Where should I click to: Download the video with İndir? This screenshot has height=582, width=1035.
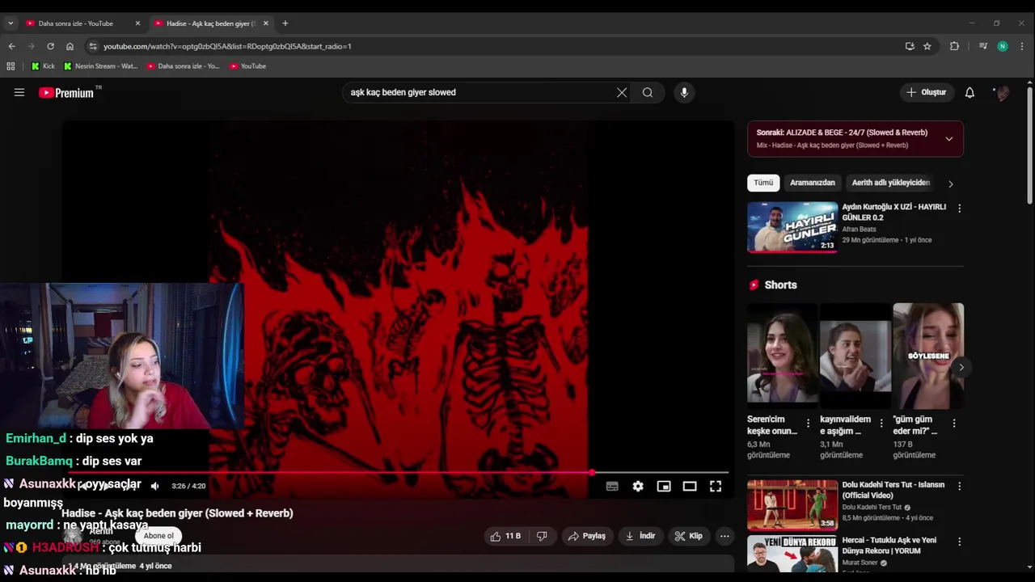[x=640, y=536]
